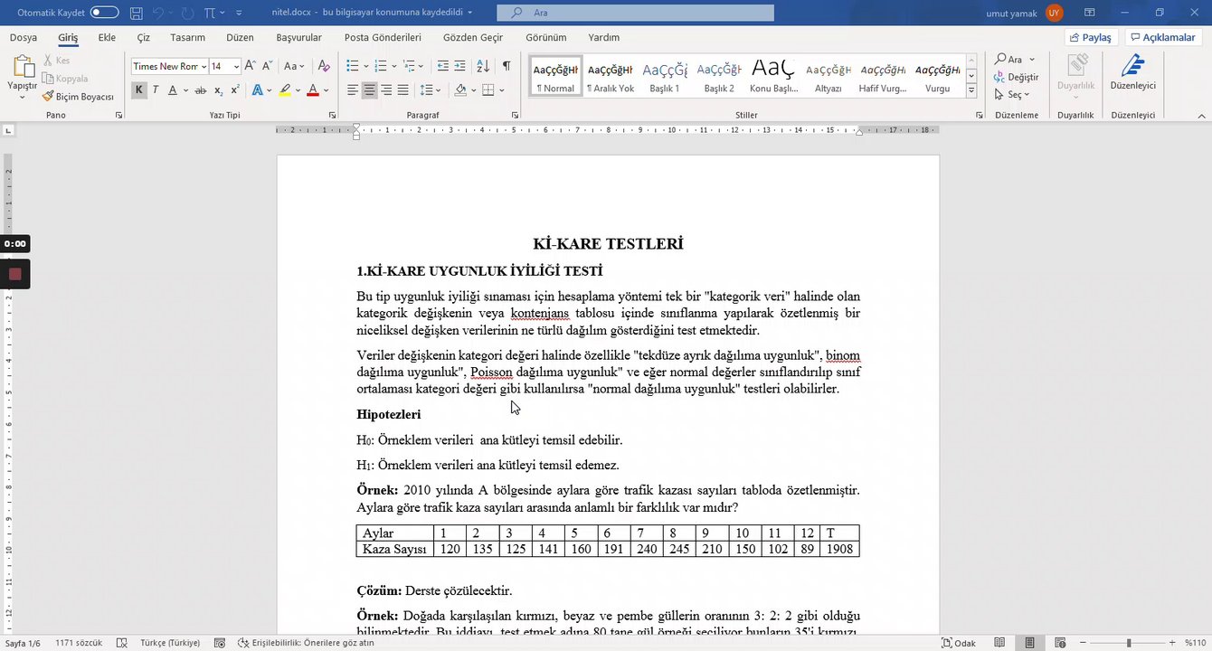The height and width of the screenshot is (651, 1212).
Task: Apply the multilevel list icon
Action: (x=410, y=66)
